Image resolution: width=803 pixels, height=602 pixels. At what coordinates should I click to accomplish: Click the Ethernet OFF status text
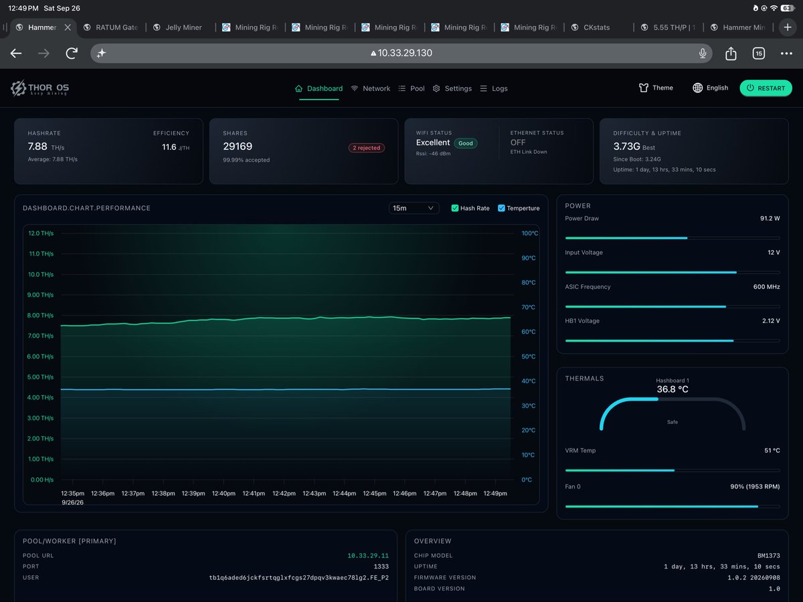(x=518, y=142)
